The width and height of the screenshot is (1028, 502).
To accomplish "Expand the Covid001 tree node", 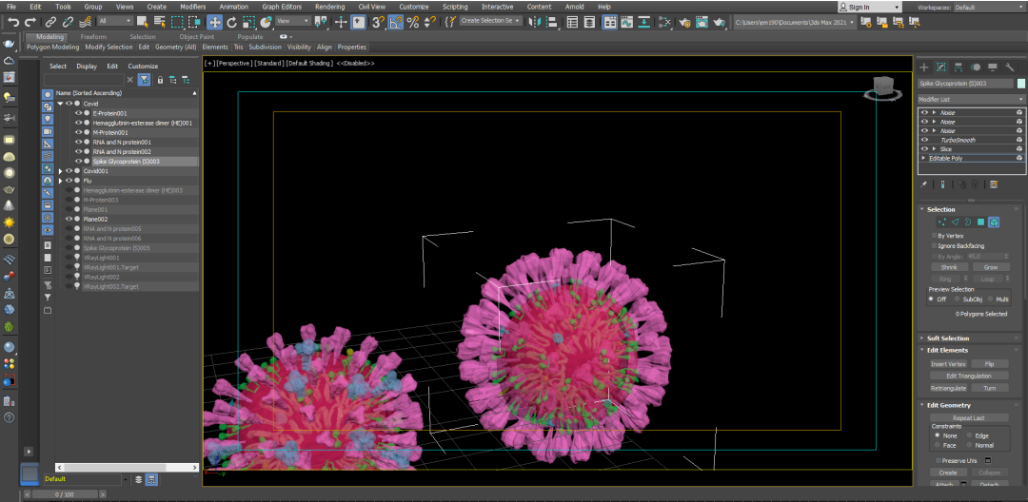I will pyautogui.click(x=61, y=171).
